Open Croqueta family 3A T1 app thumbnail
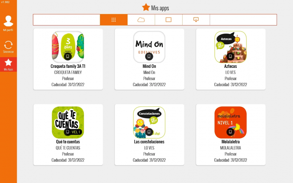This screenshot has height=183, width=293. click(x=68, y=47)
